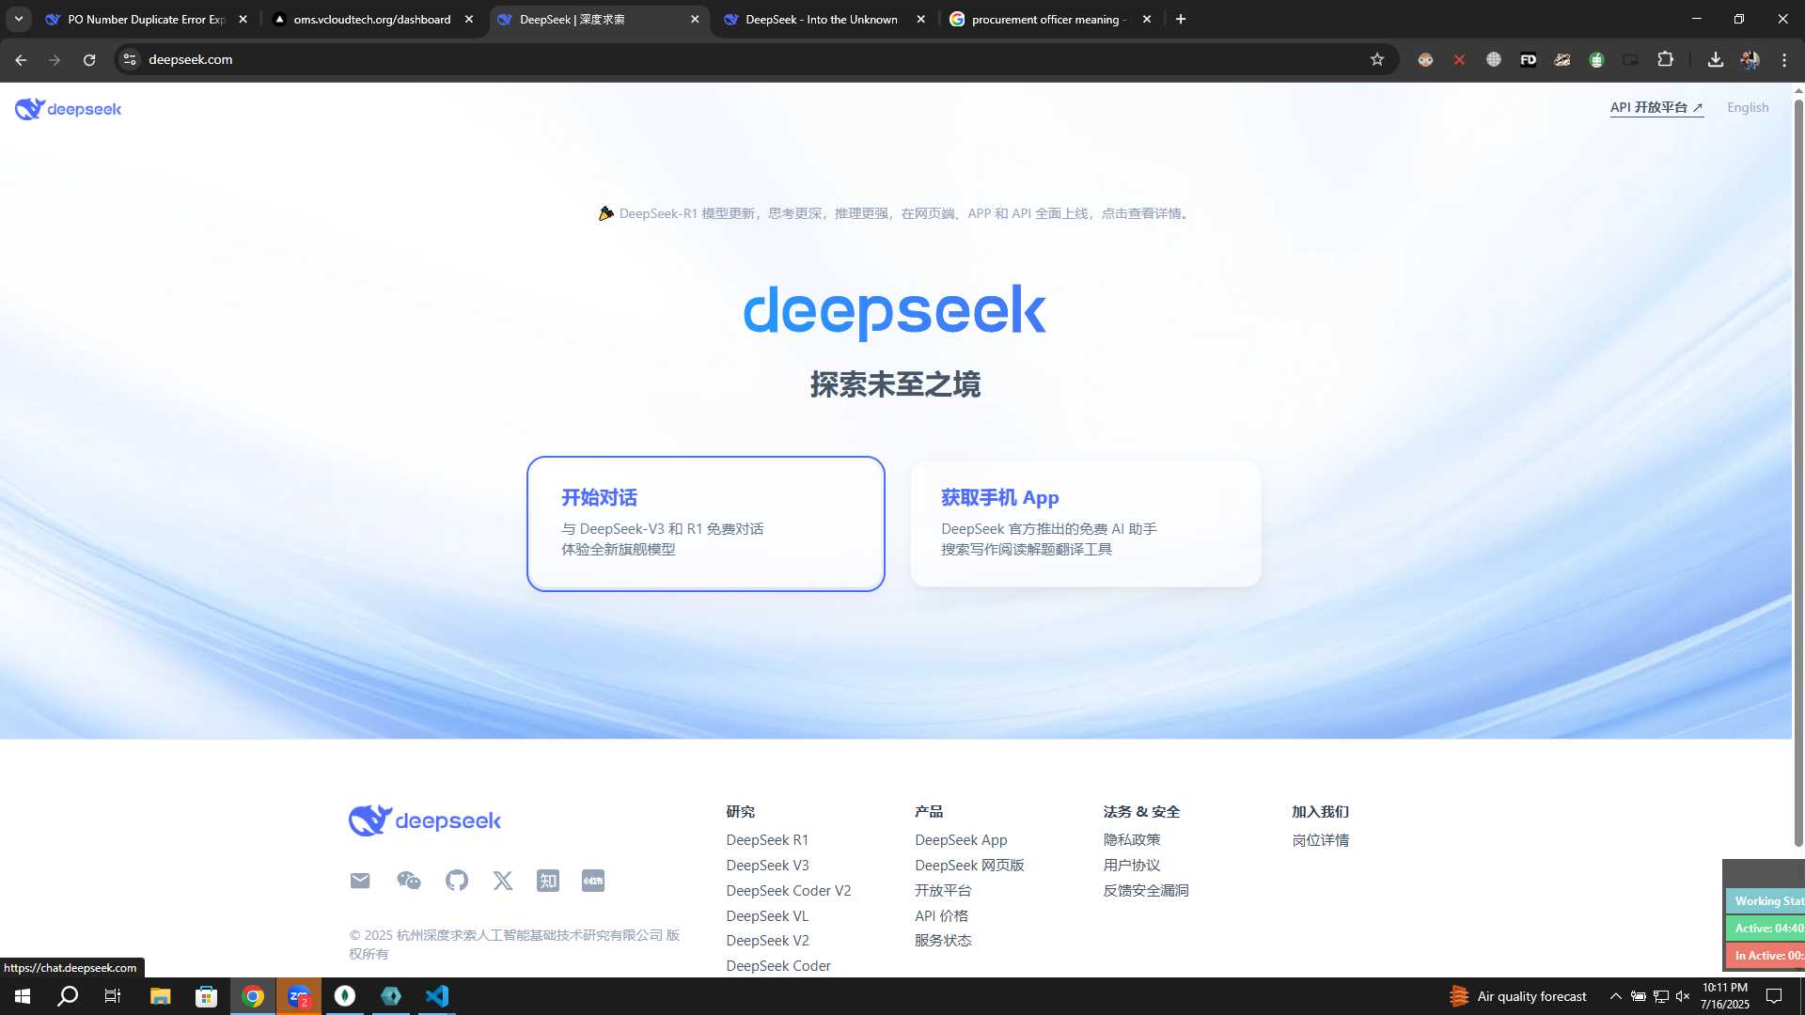Open DeepSeek V2 footer link
Image resolution: width=1805 pixels, height=1015 pixels.
click(x=767, y=941)
